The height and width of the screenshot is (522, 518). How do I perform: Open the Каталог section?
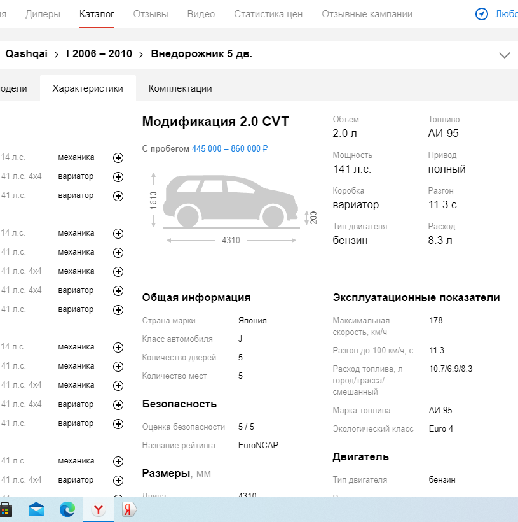[97, 14]
